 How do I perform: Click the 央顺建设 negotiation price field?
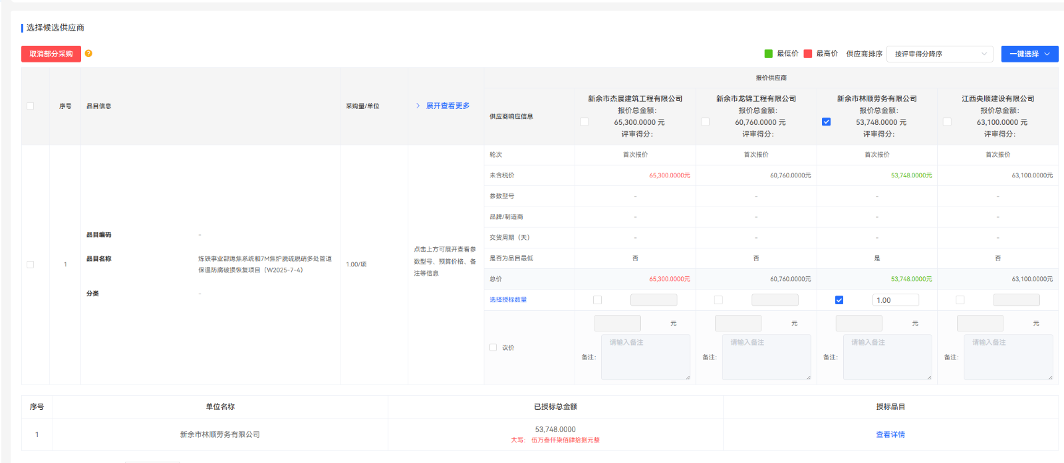click(980, 324)
